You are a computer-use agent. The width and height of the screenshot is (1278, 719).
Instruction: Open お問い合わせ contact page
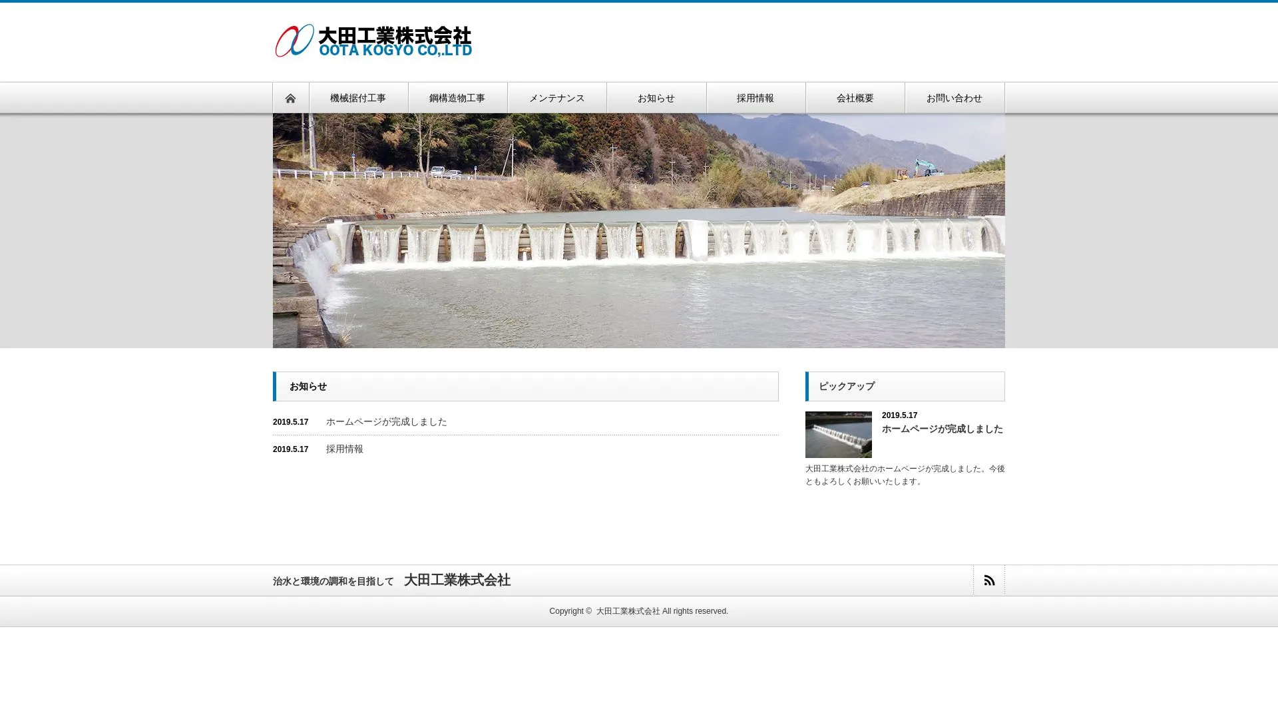coord(955,98)
